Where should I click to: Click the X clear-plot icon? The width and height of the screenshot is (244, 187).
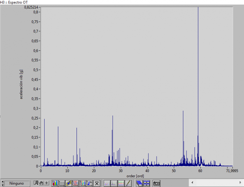pyautogui.click(x=97, y=183)
